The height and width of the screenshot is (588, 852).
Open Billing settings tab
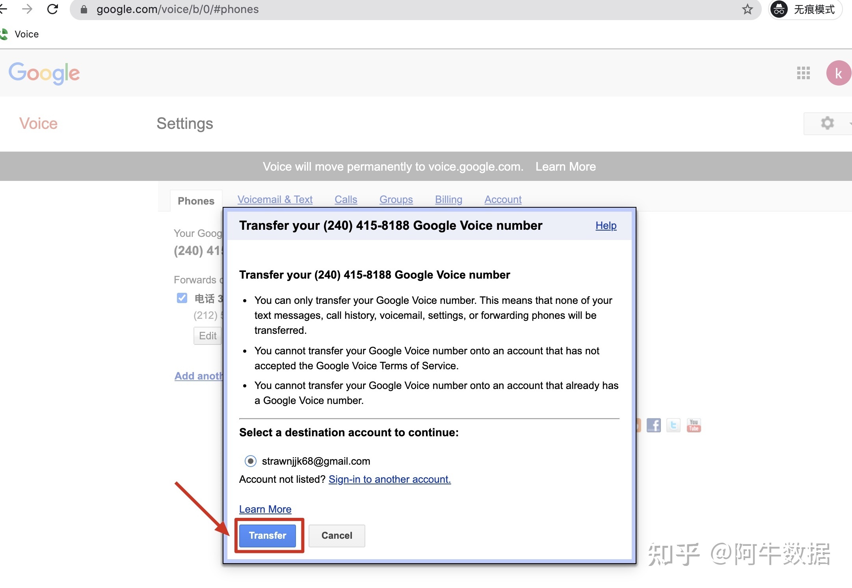point(448,199)
